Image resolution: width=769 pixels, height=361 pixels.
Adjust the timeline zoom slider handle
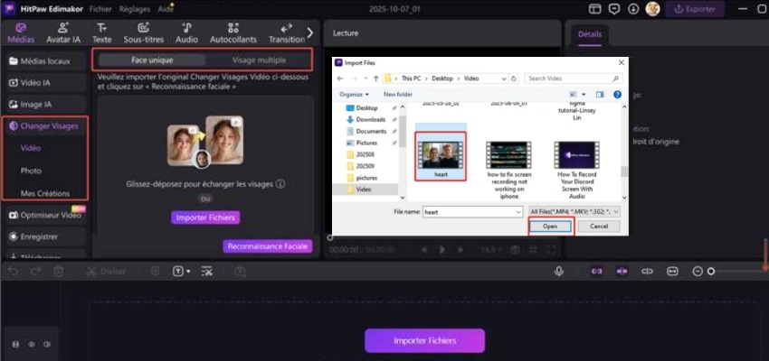(711, 271)
